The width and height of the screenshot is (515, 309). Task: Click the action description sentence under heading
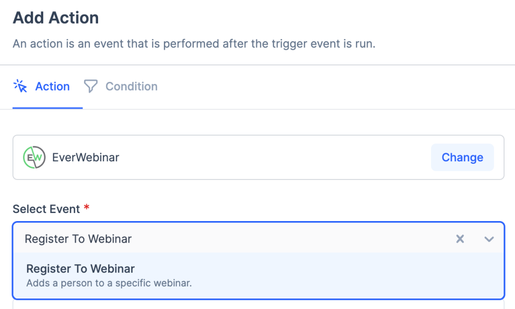pyautogui.click(x=194, y=44)
